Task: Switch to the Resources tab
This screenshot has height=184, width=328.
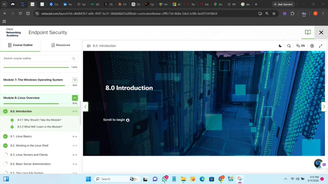Action: tap(61, 45)
